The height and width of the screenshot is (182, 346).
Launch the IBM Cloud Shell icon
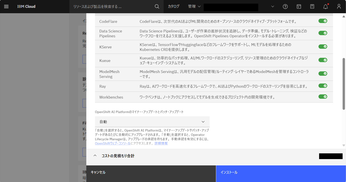pyautogui.click(x=299, y=7)
